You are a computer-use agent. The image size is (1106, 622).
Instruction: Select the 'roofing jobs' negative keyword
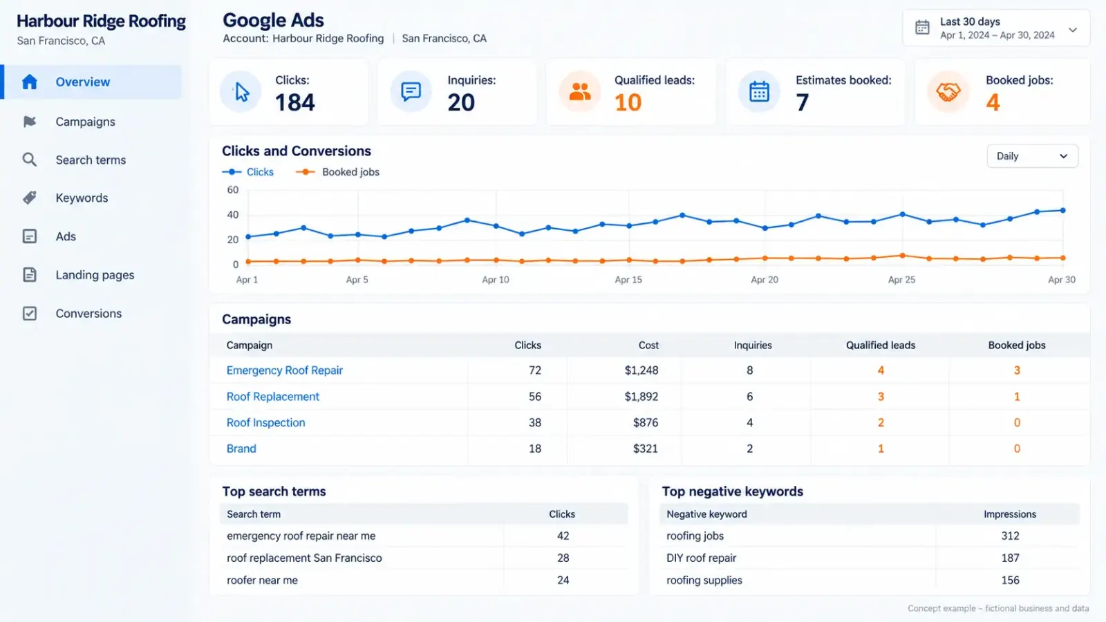coord(695,536)
